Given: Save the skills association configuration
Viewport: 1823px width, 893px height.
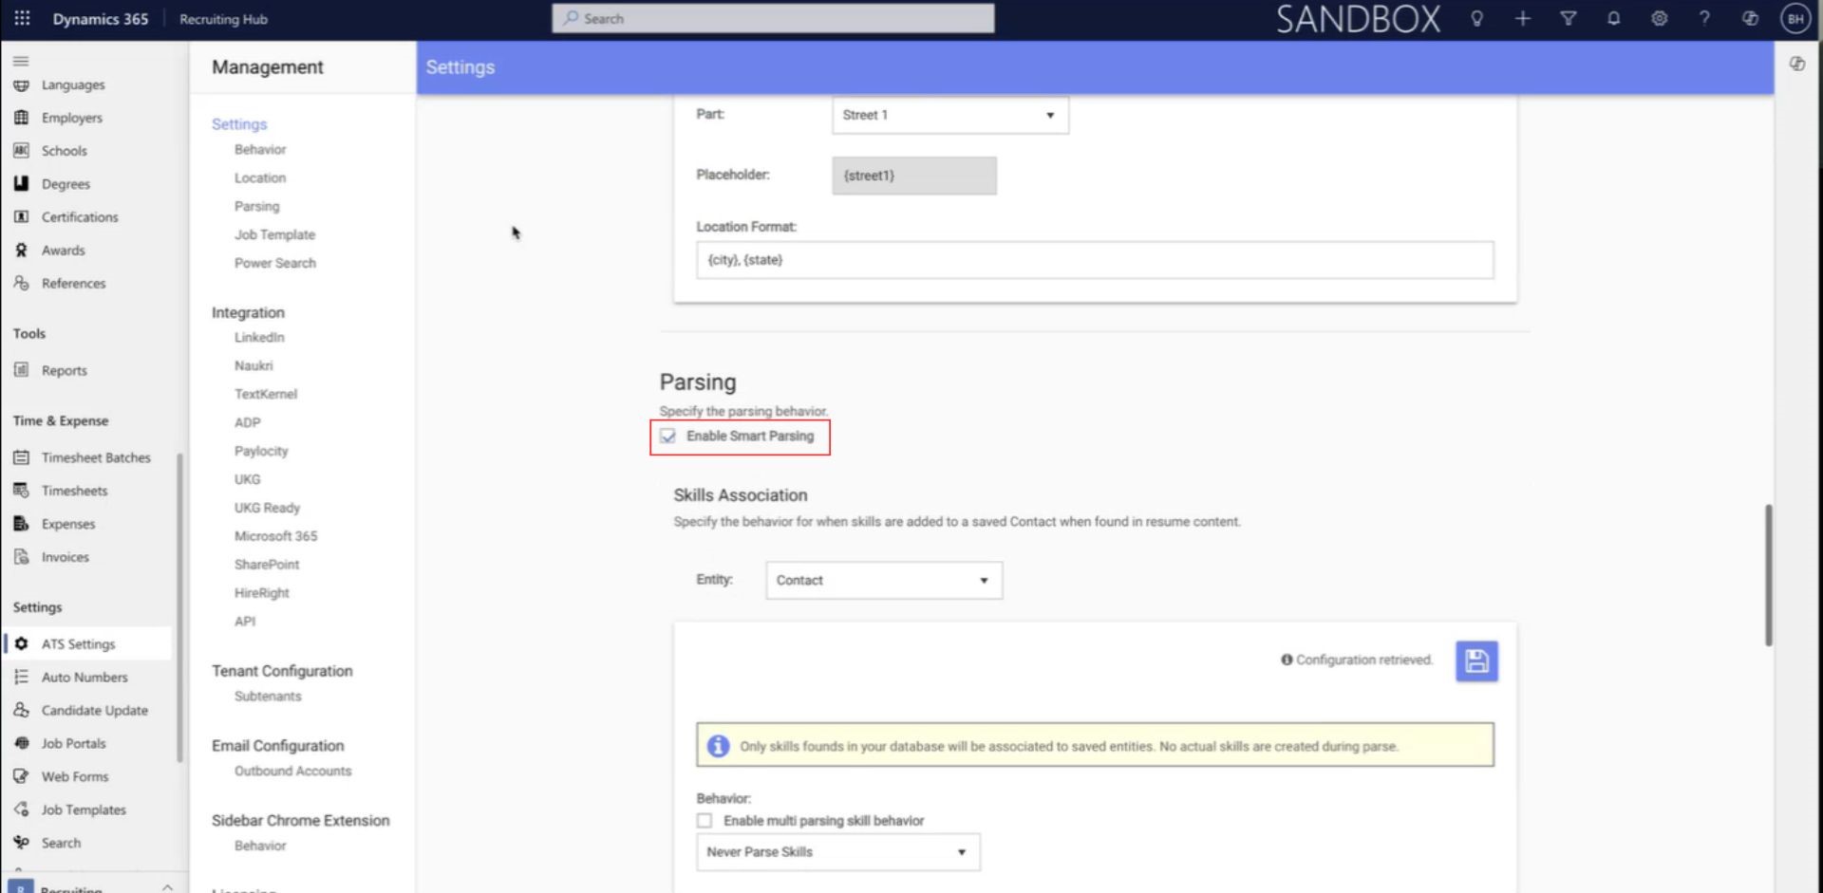Looking at the screenshot, I should coord(1476,661).
